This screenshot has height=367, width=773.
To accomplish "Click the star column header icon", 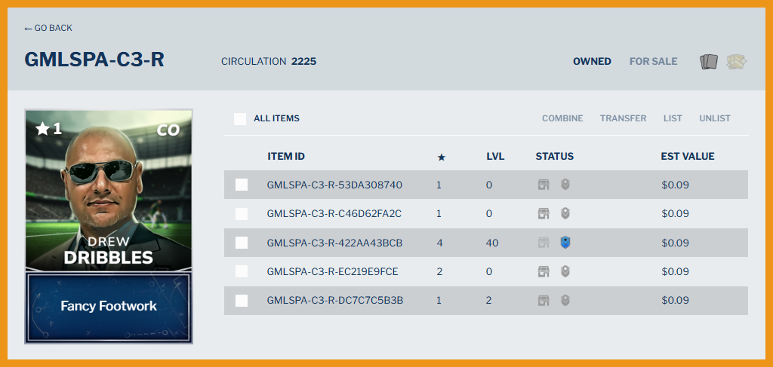I will pos(442,157).
